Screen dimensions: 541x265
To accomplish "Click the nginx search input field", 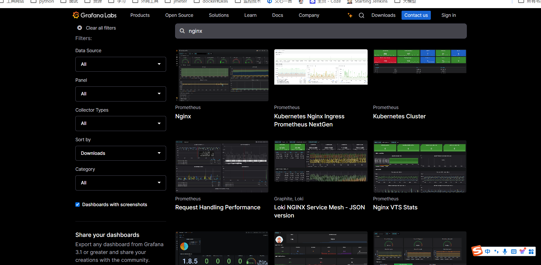I will (321, 31).
